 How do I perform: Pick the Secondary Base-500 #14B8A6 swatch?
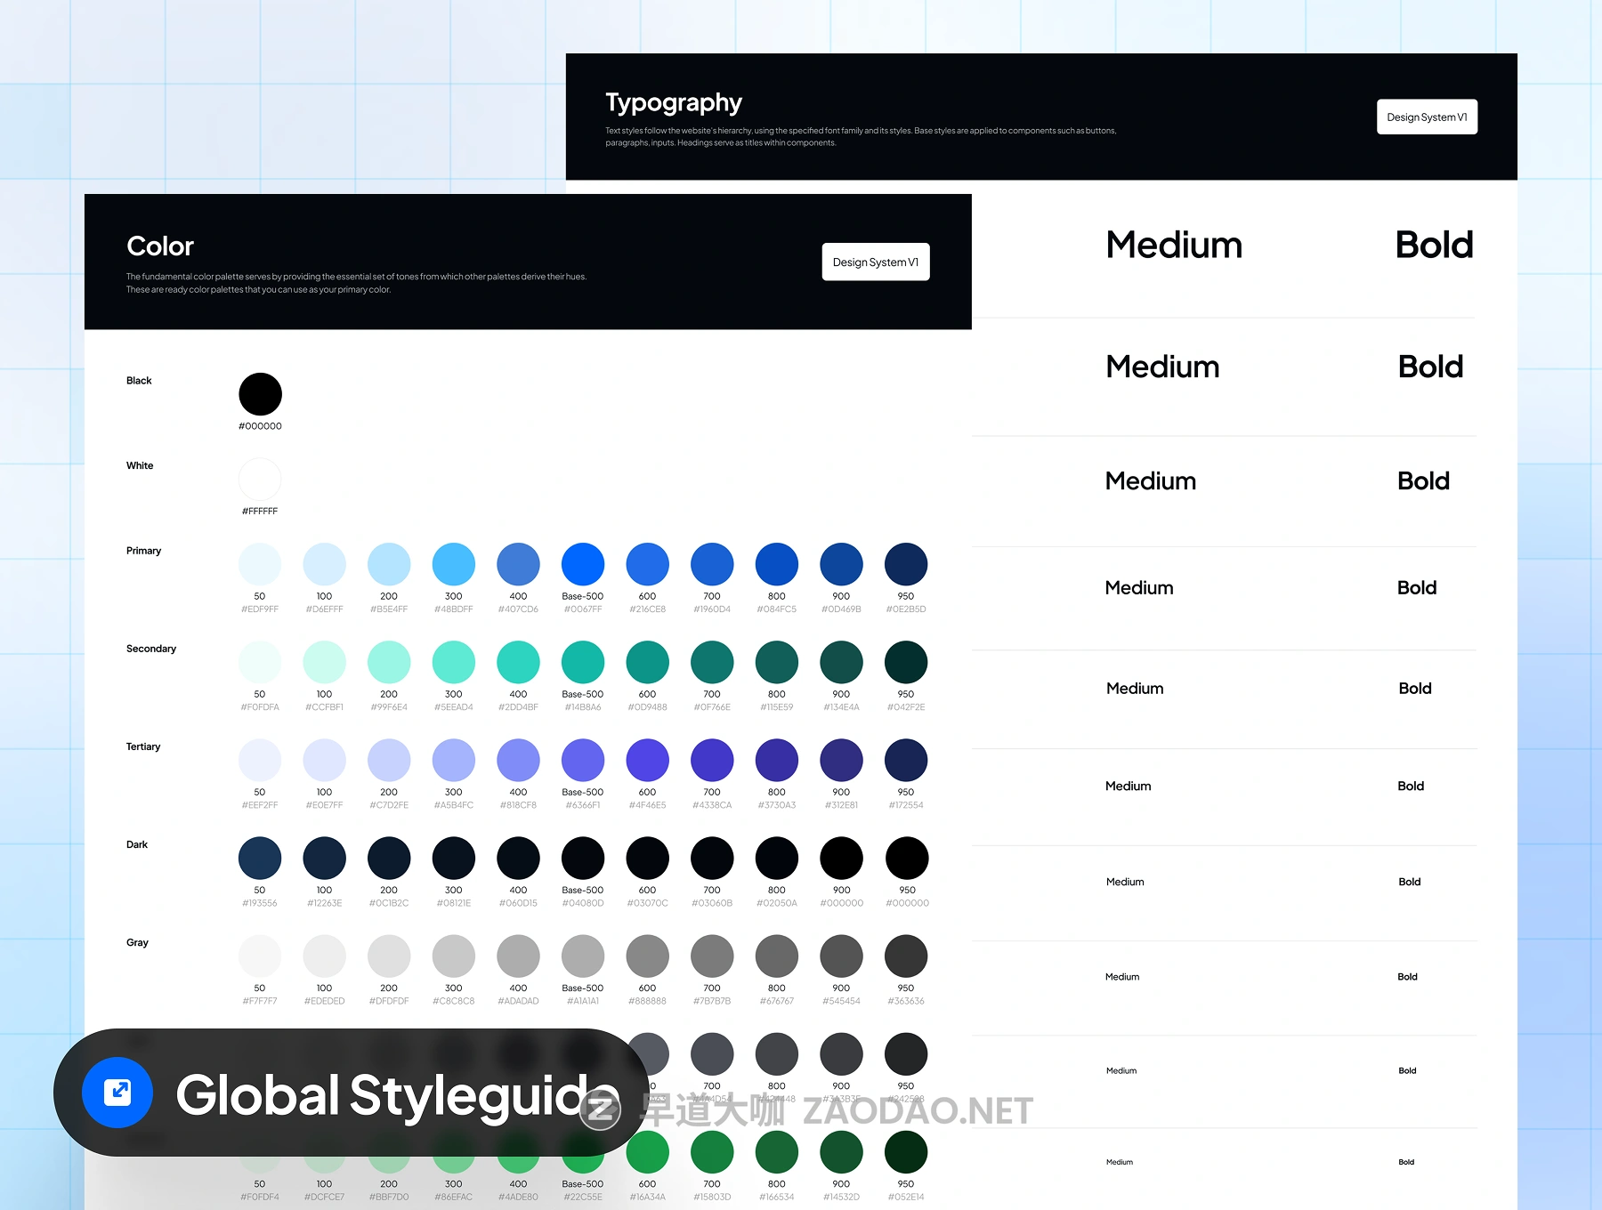click(583, 662)
